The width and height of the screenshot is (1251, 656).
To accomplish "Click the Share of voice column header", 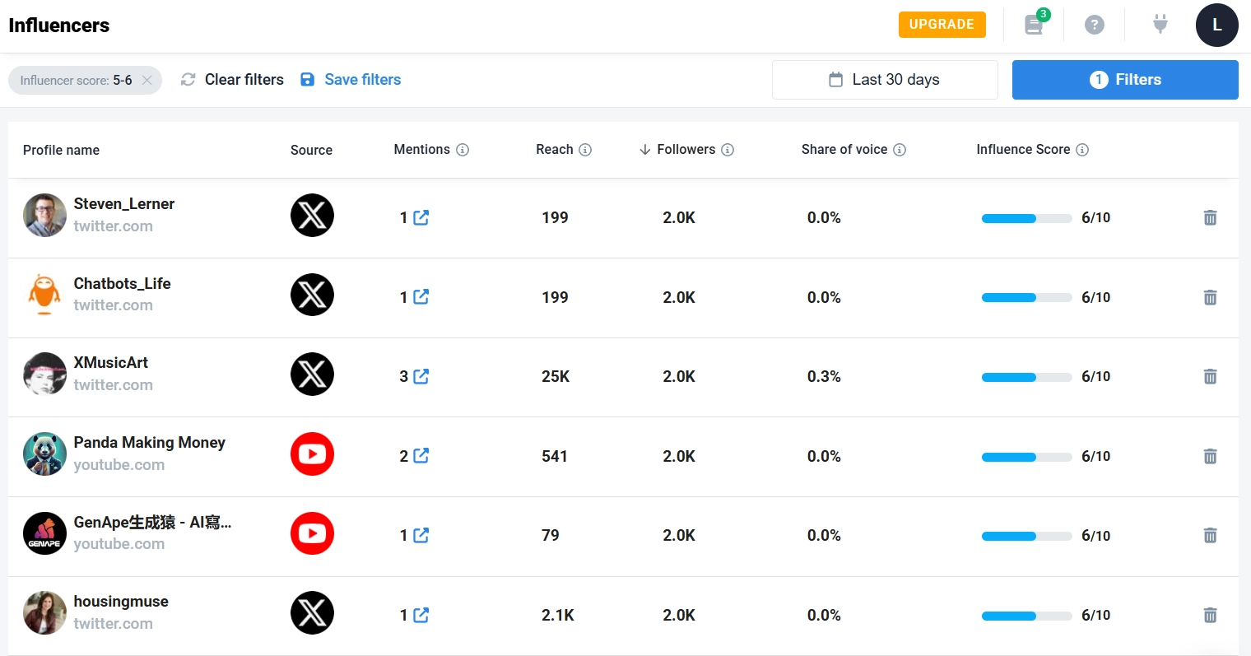I will tap(844, 150).
